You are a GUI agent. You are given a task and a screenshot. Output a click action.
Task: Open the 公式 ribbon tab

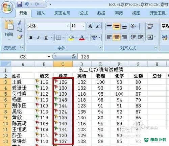[84, 13]
